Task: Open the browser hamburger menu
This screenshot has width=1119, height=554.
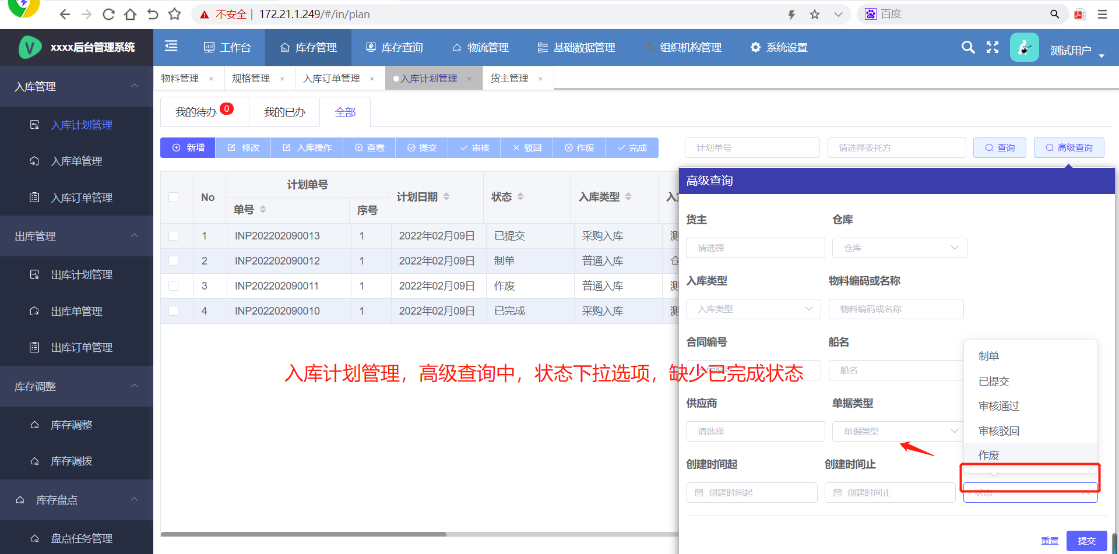Action: point(1102,14)
